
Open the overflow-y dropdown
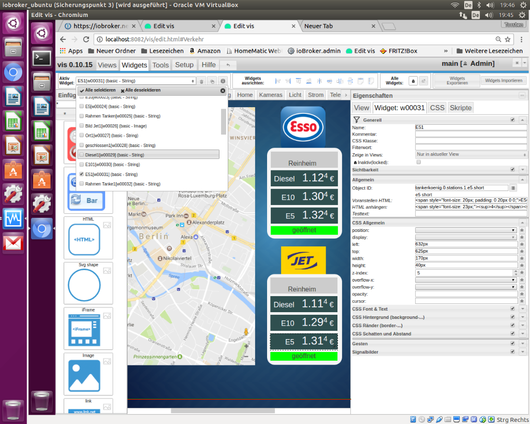(466, 287)
